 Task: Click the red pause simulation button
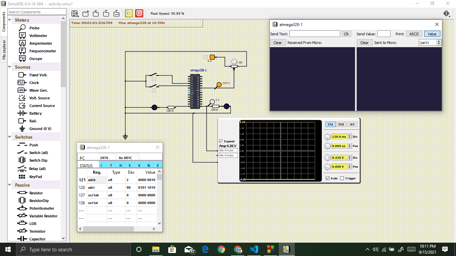[139, 13]
